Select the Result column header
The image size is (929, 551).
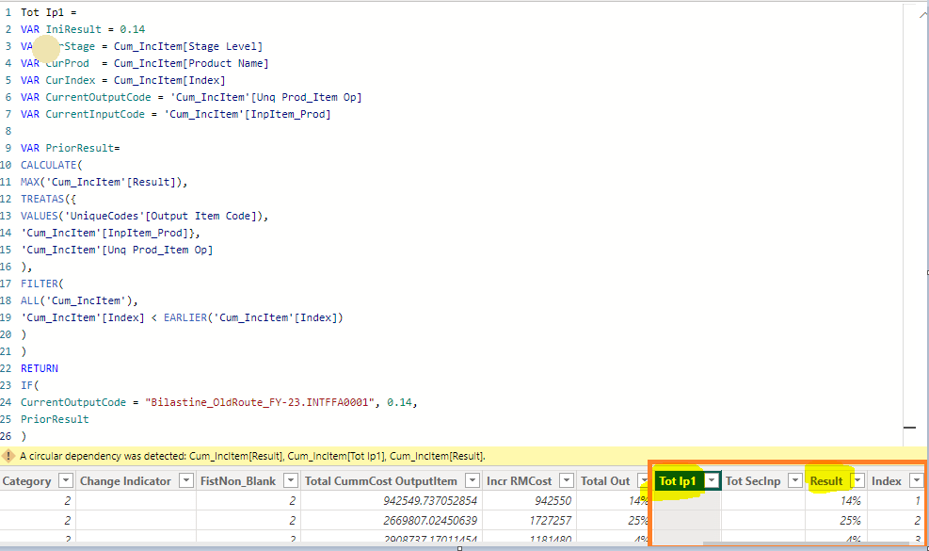825,481
